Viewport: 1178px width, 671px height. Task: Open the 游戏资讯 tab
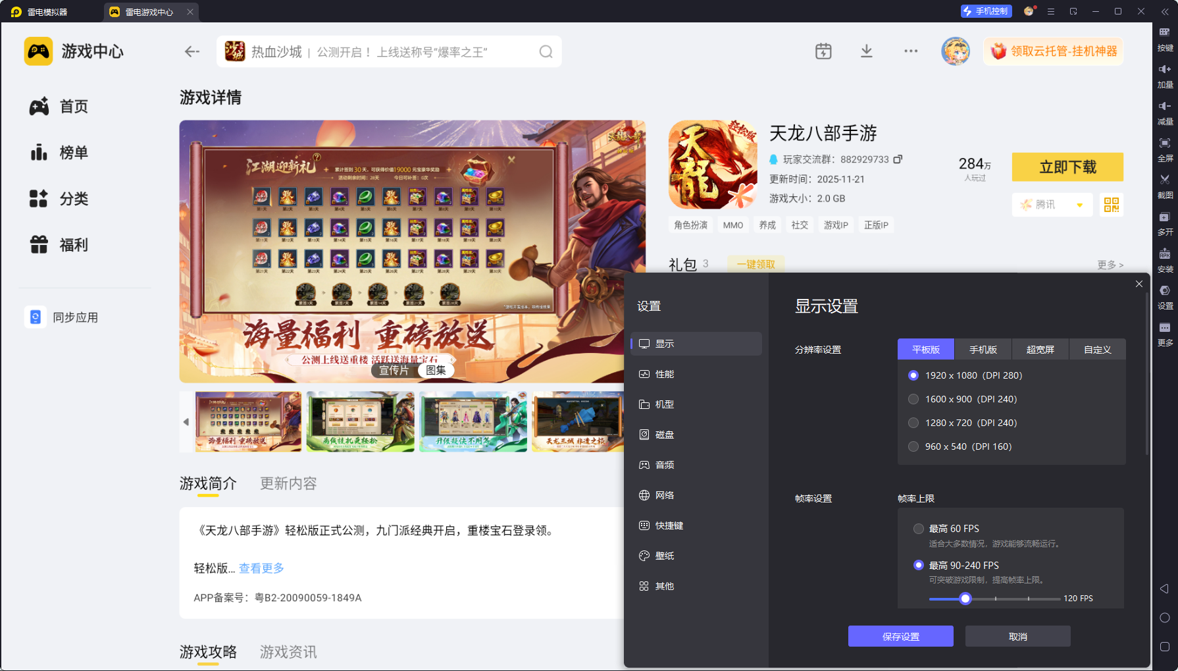(x=288, y=652)
